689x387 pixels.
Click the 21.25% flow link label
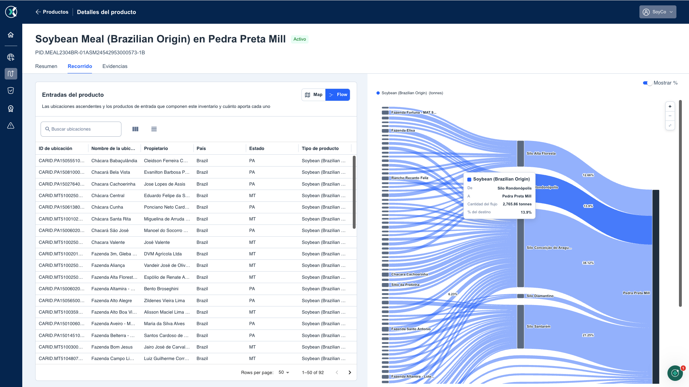point(588,335)
